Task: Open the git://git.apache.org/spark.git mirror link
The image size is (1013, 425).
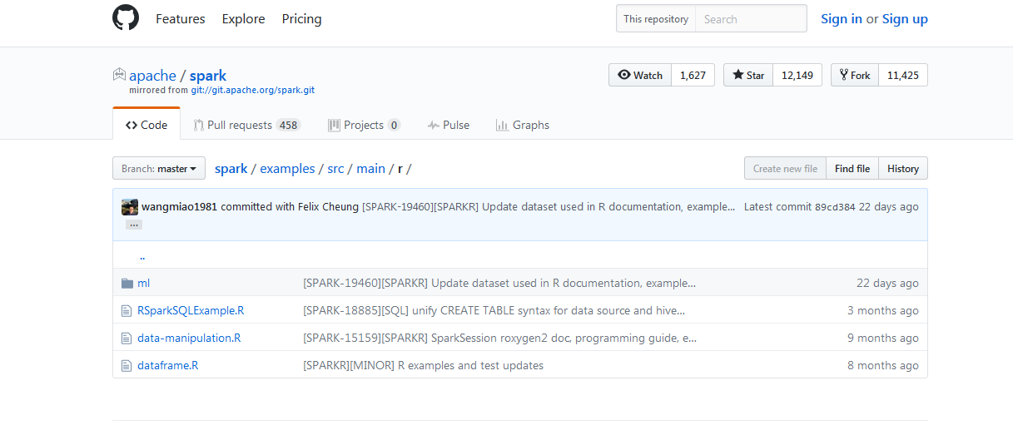Action: pyautogui.click(x=253, y=90)
